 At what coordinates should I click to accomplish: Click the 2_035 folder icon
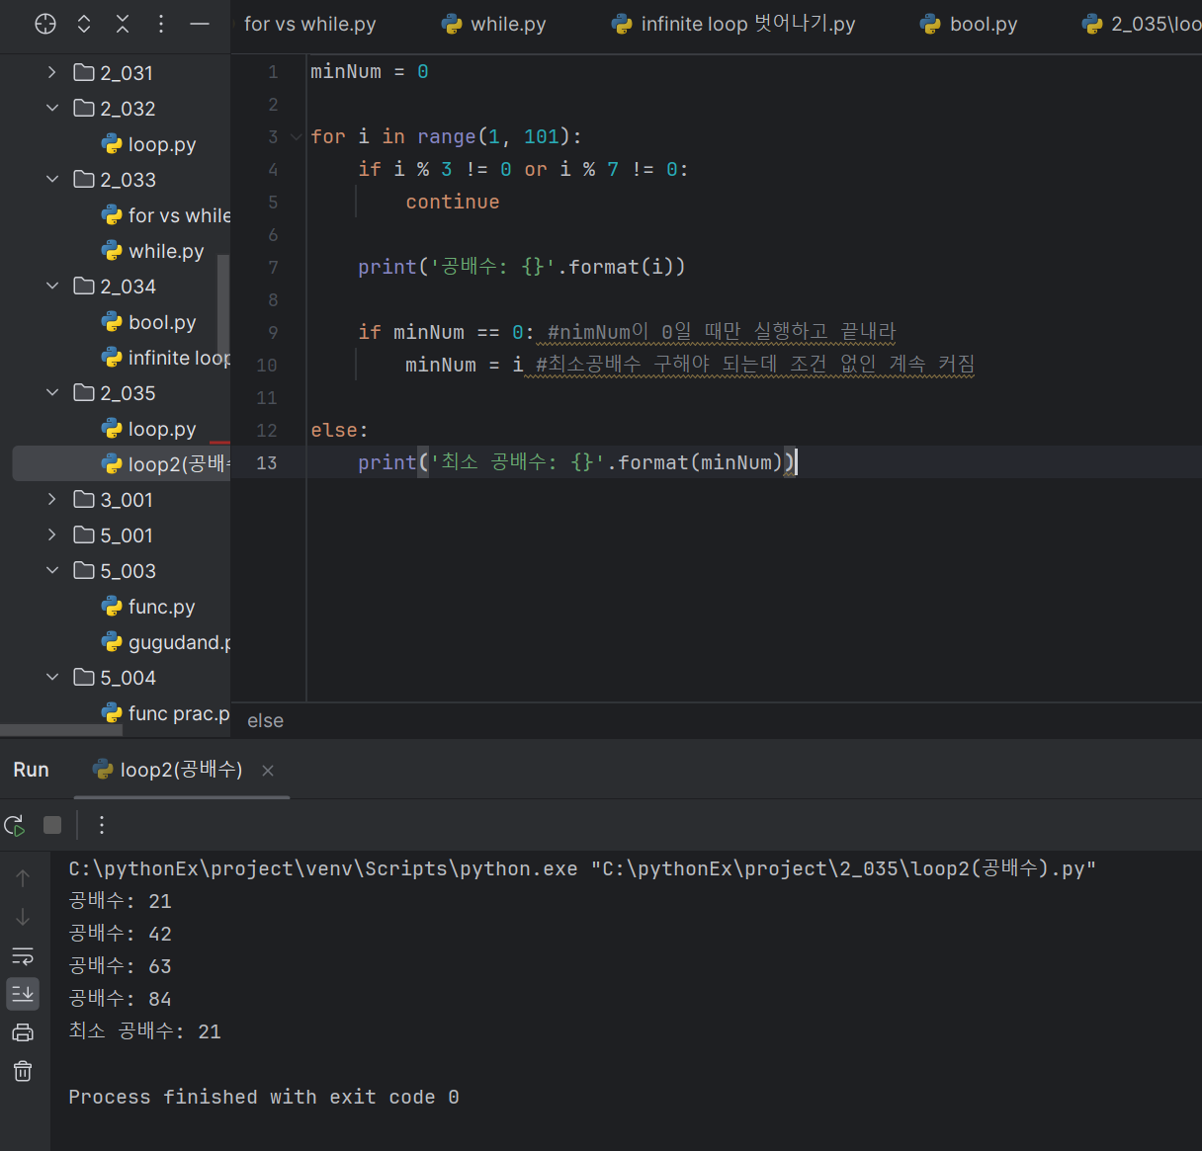point(84,392)
